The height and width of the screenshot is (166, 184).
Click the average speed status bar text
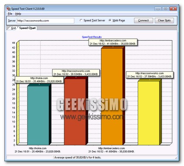(x=78, y=157)
